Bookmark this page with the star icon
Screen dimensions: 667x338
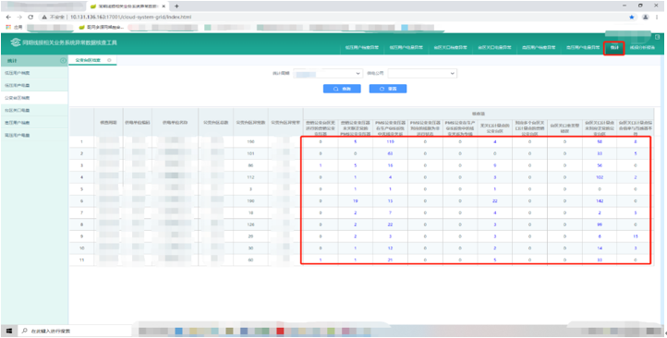(632, 17)
